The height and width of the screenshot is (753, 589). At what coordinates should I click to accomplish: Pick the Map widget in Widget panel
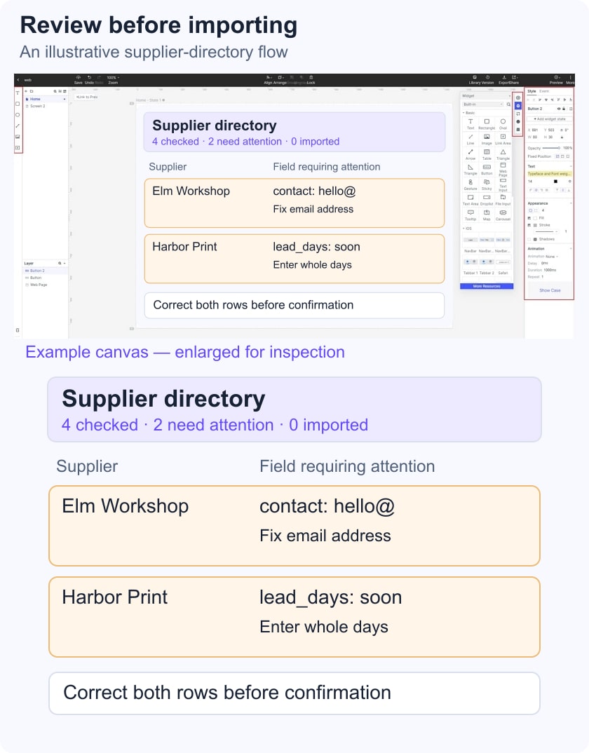point(487,215)
